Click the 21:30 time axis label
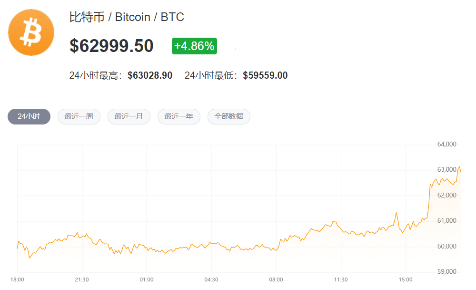The width and height of the screenshot is (476, 290). click(x=82, y=280)
